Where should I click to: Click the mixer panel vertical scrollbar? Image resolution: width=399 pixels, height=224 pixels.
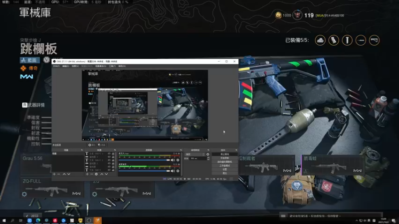(182, 164)
